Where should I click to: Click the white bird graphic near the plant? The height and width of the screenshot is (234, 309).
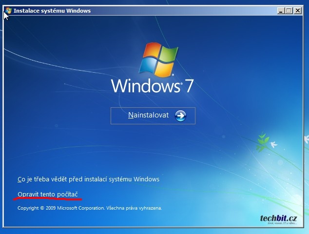273,144
